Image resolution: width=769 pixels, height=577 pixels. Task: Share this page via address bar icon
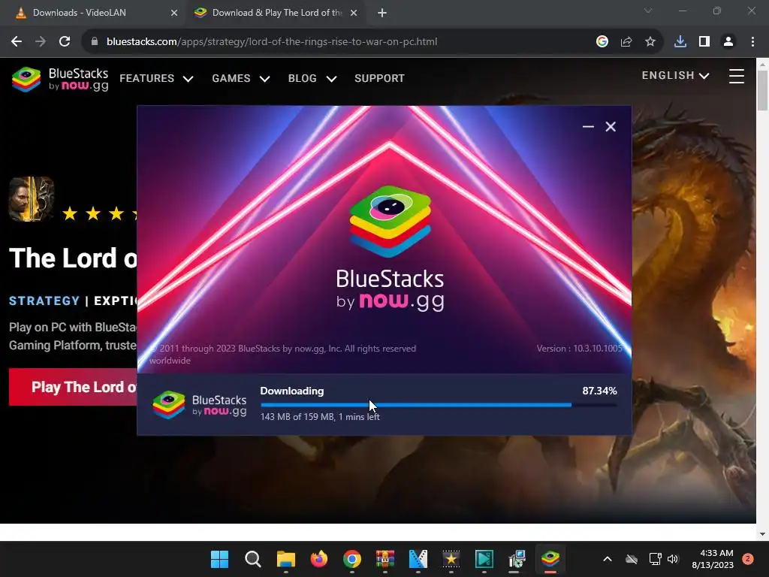click(x=626, y=42)
